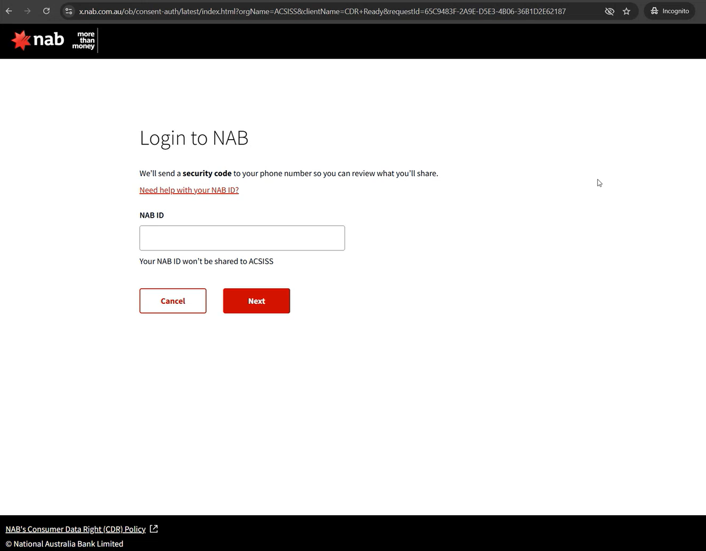Open NAB's Consumer Data Right (CDR) Policy
Screen dimensions: 706x551
pyautogui.click(x=75, y=529)
